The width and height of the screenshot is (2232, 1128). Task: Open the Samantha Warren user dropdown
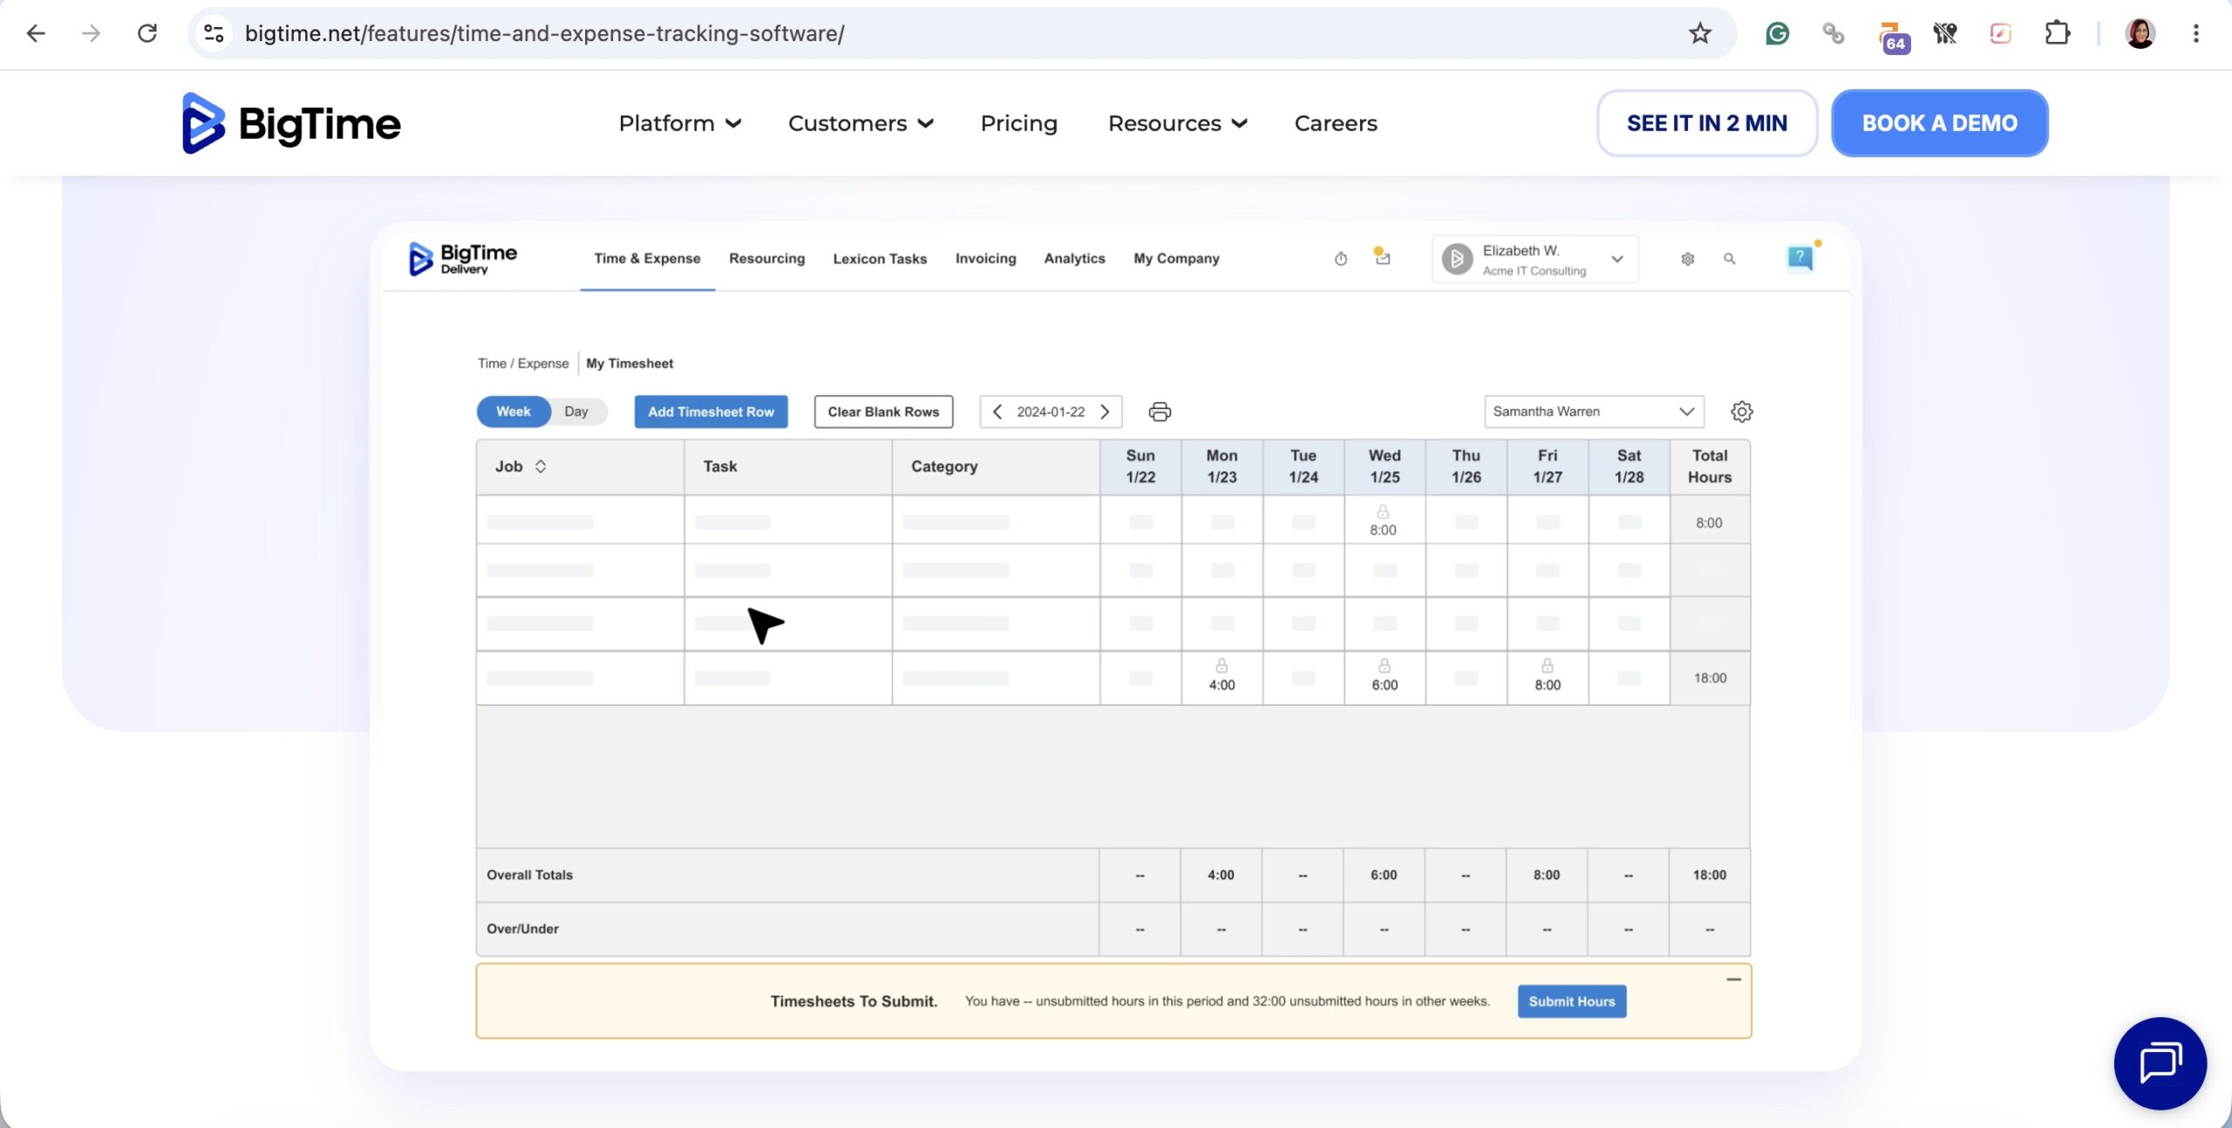pos(1594,411)
